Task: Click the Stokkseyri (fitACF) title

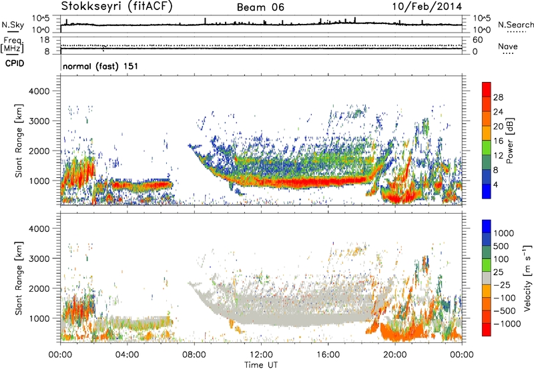Action: point(117,7)
